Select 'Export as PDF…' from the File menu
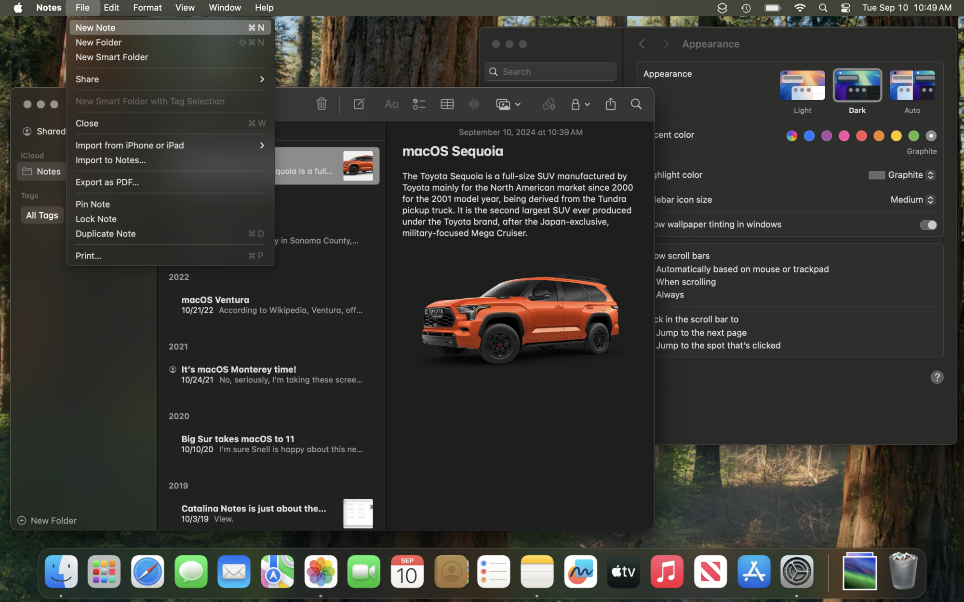 107,182
